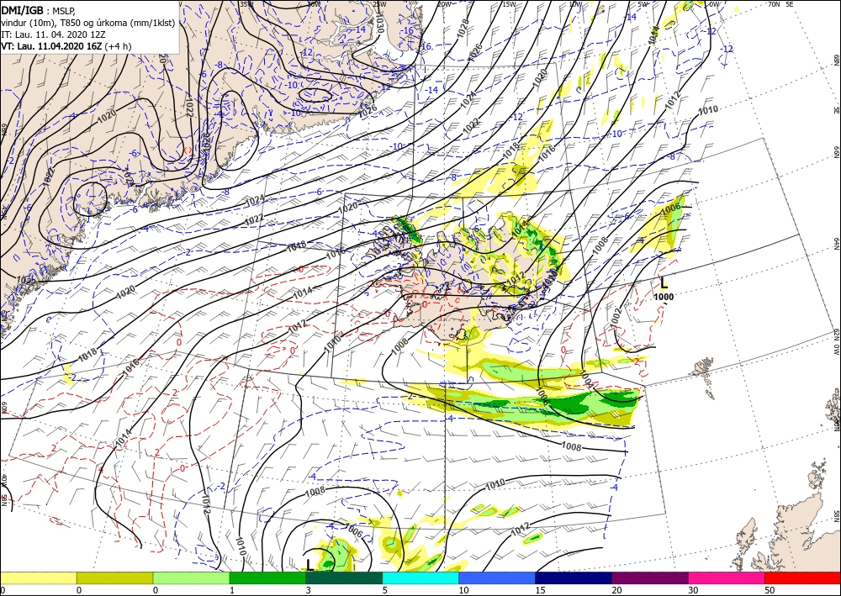The width and height of the screenshot is (841, 596).
Task: Click the '70N 5E' corner label
Action: 780,4
